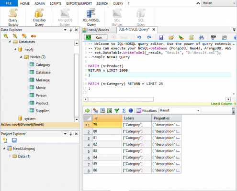
Task: Click the MongoDB Builder ribbon icon
Action: tap(65, 17)
